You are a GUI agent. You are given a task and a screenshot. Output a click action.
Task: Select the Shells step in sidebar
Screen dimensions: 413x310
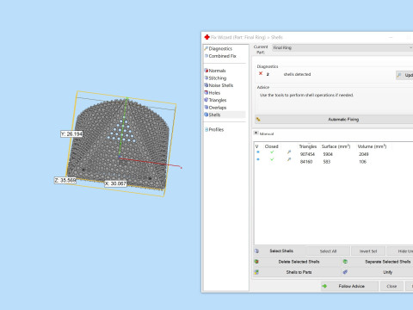225,115
